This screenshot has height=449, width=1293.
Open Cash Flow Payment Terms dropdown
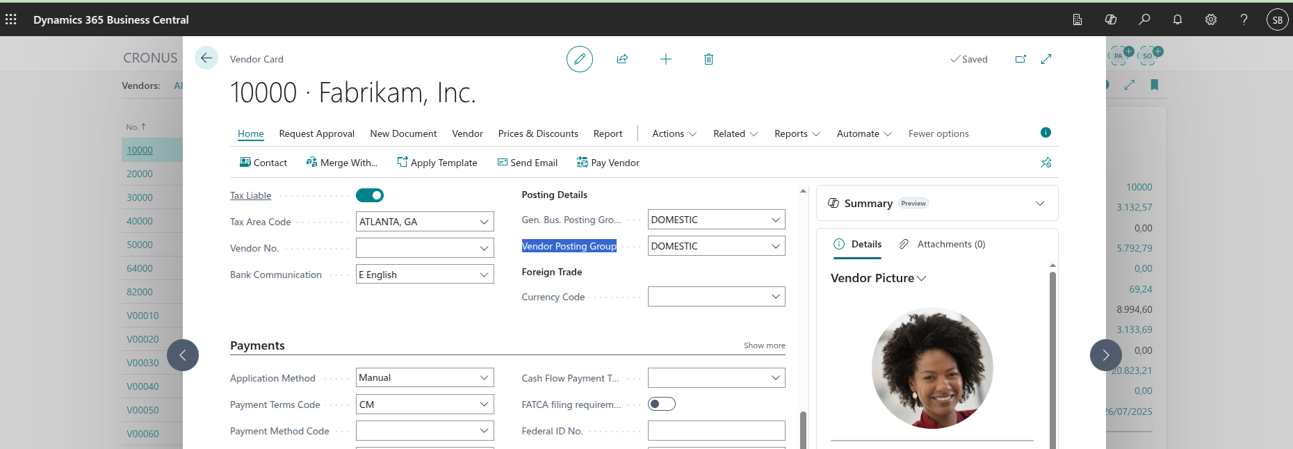(x=776, y=377)
